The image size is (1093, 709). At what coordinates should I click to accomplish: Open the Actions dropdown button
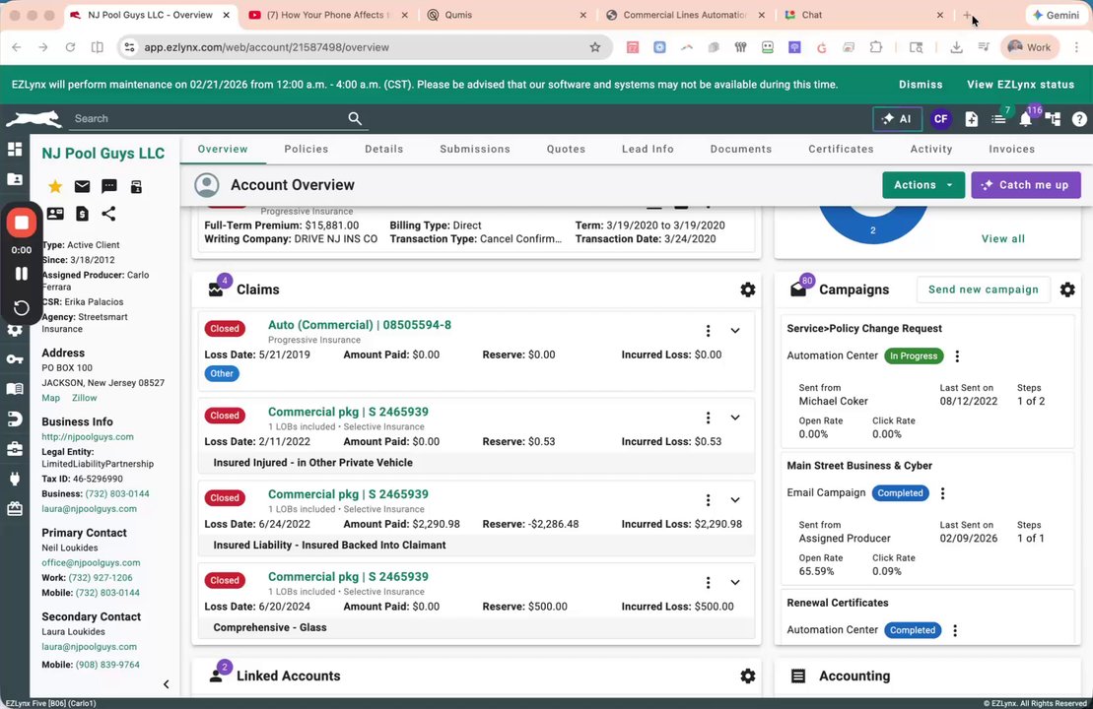coord(922,185)
